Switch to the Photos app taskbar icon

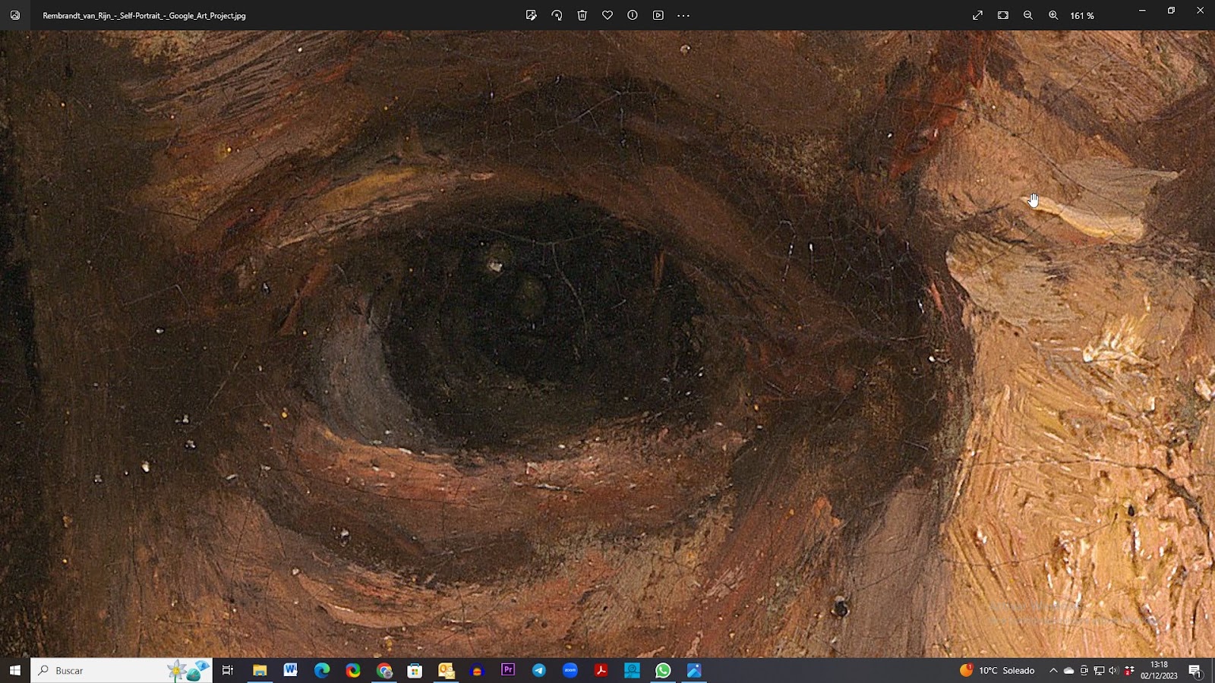point(694,670)
